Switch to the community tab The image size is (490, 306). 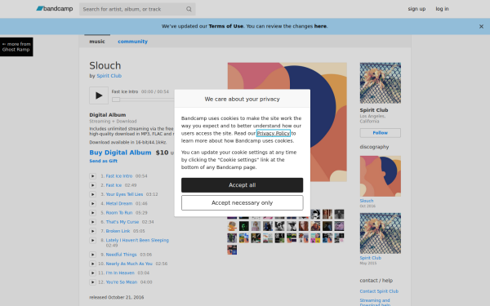click(132, 42)
